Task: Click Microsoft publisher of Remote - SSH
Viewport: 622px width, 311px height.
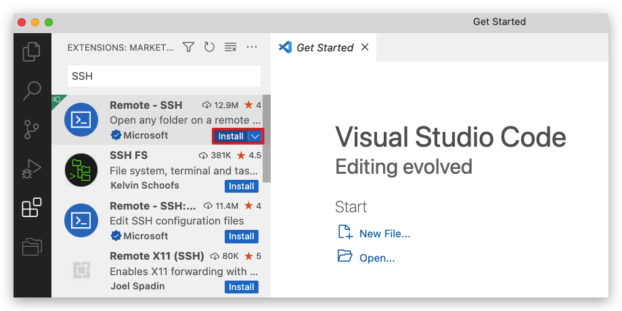Action: [146, 135]
